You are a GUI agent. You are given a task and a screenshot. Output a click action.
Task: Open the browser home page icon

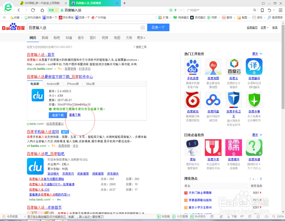(x=42, y=10)
